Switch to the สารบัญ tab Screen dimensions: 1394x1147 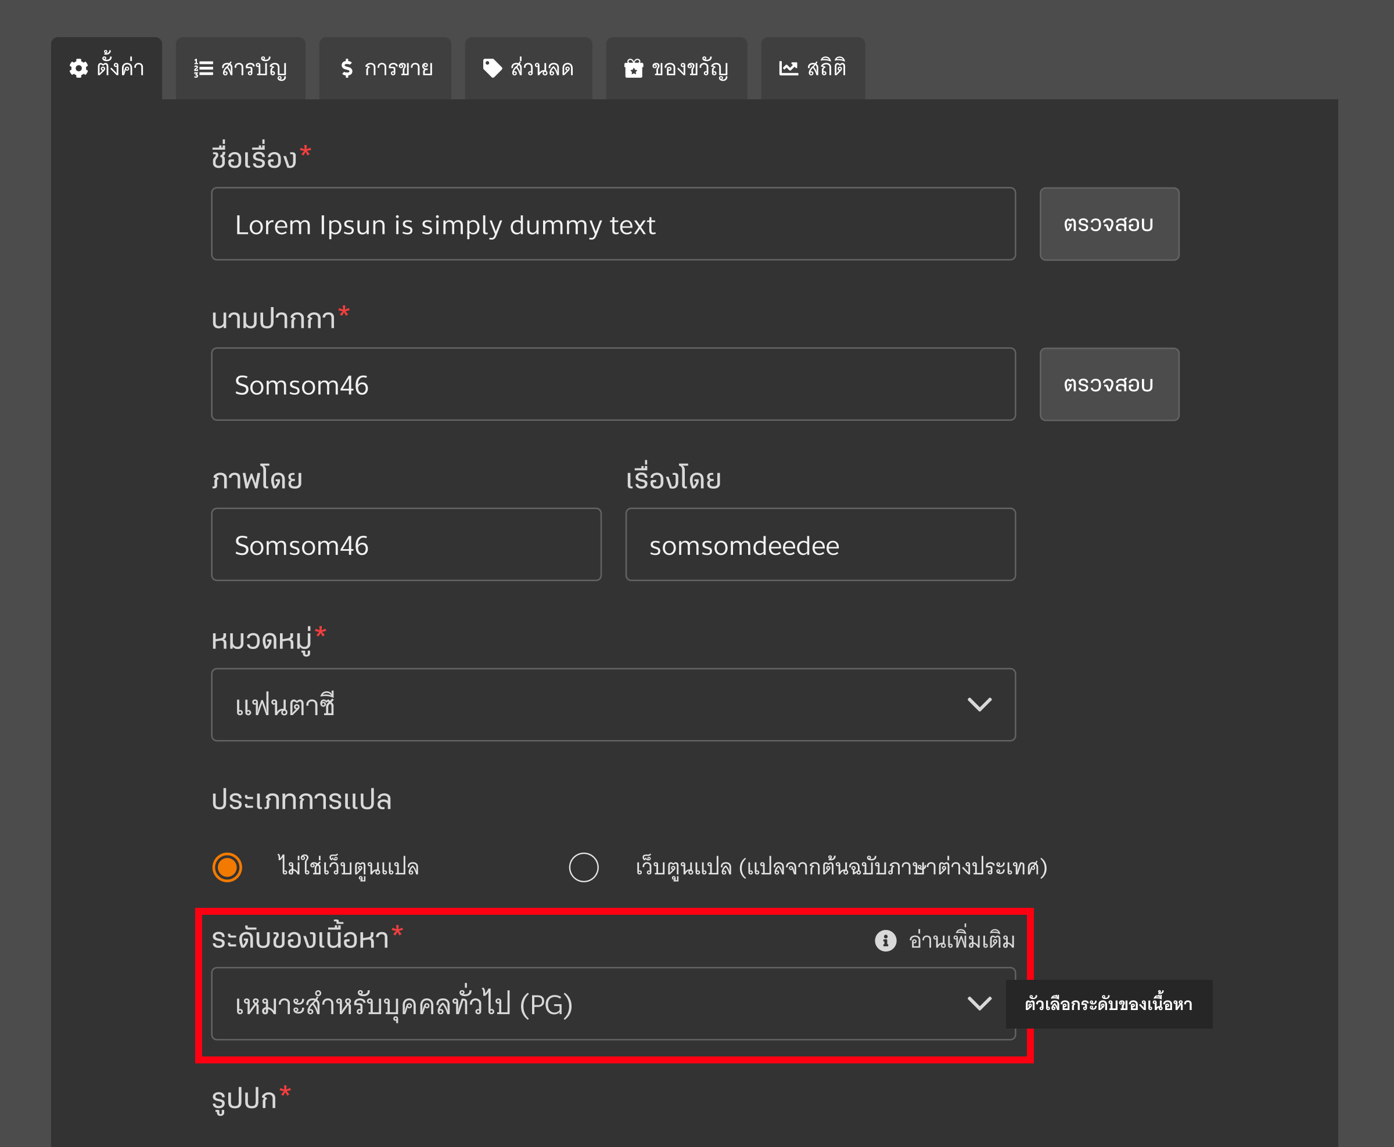240,68
